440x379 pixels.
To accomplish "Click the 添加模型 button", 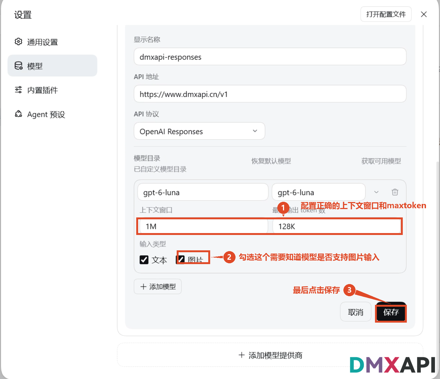I will click(x=158, y=286).
